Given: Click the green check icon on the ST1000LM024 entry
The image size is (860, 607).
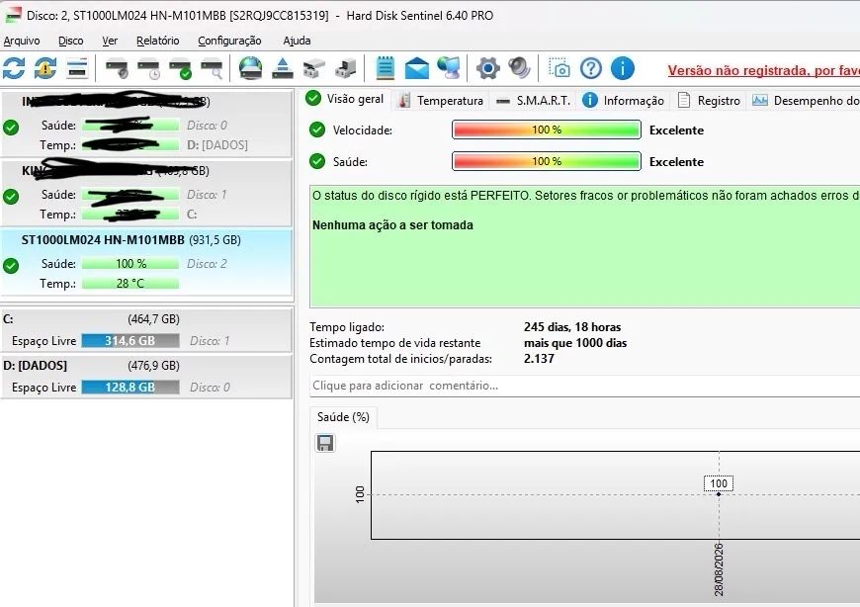Looking at the screenshot, I should pos(11,266).
